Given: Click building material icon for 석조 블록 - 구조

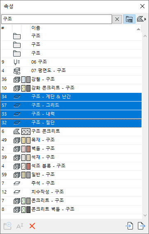Looking at the screenshot, I should coord(17,166).
